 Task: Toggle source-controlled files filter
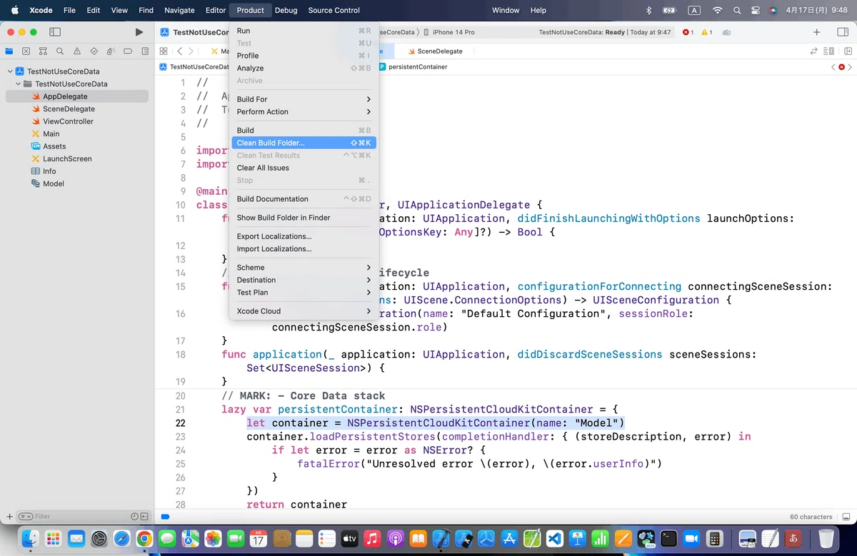click(x=145, y=516)
